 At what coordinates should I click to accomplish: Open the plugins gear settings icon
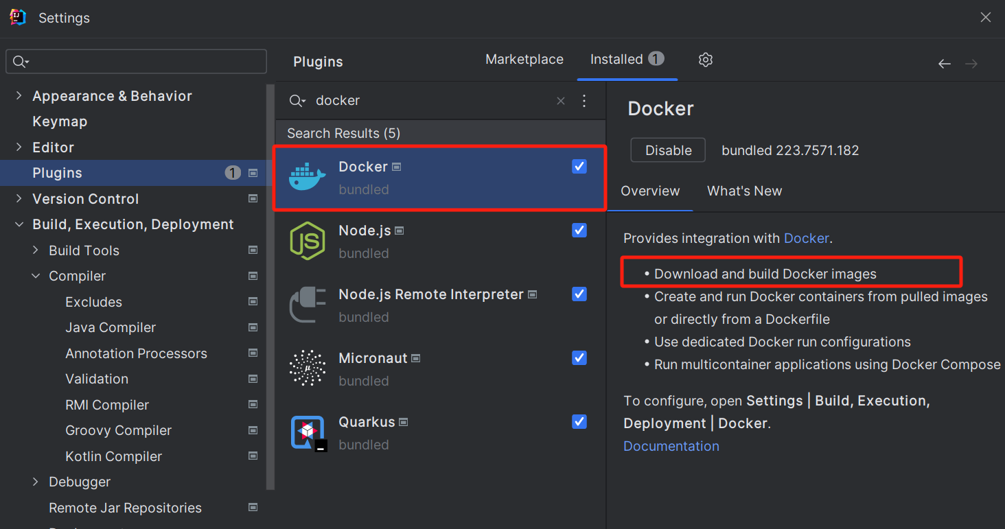706,60
